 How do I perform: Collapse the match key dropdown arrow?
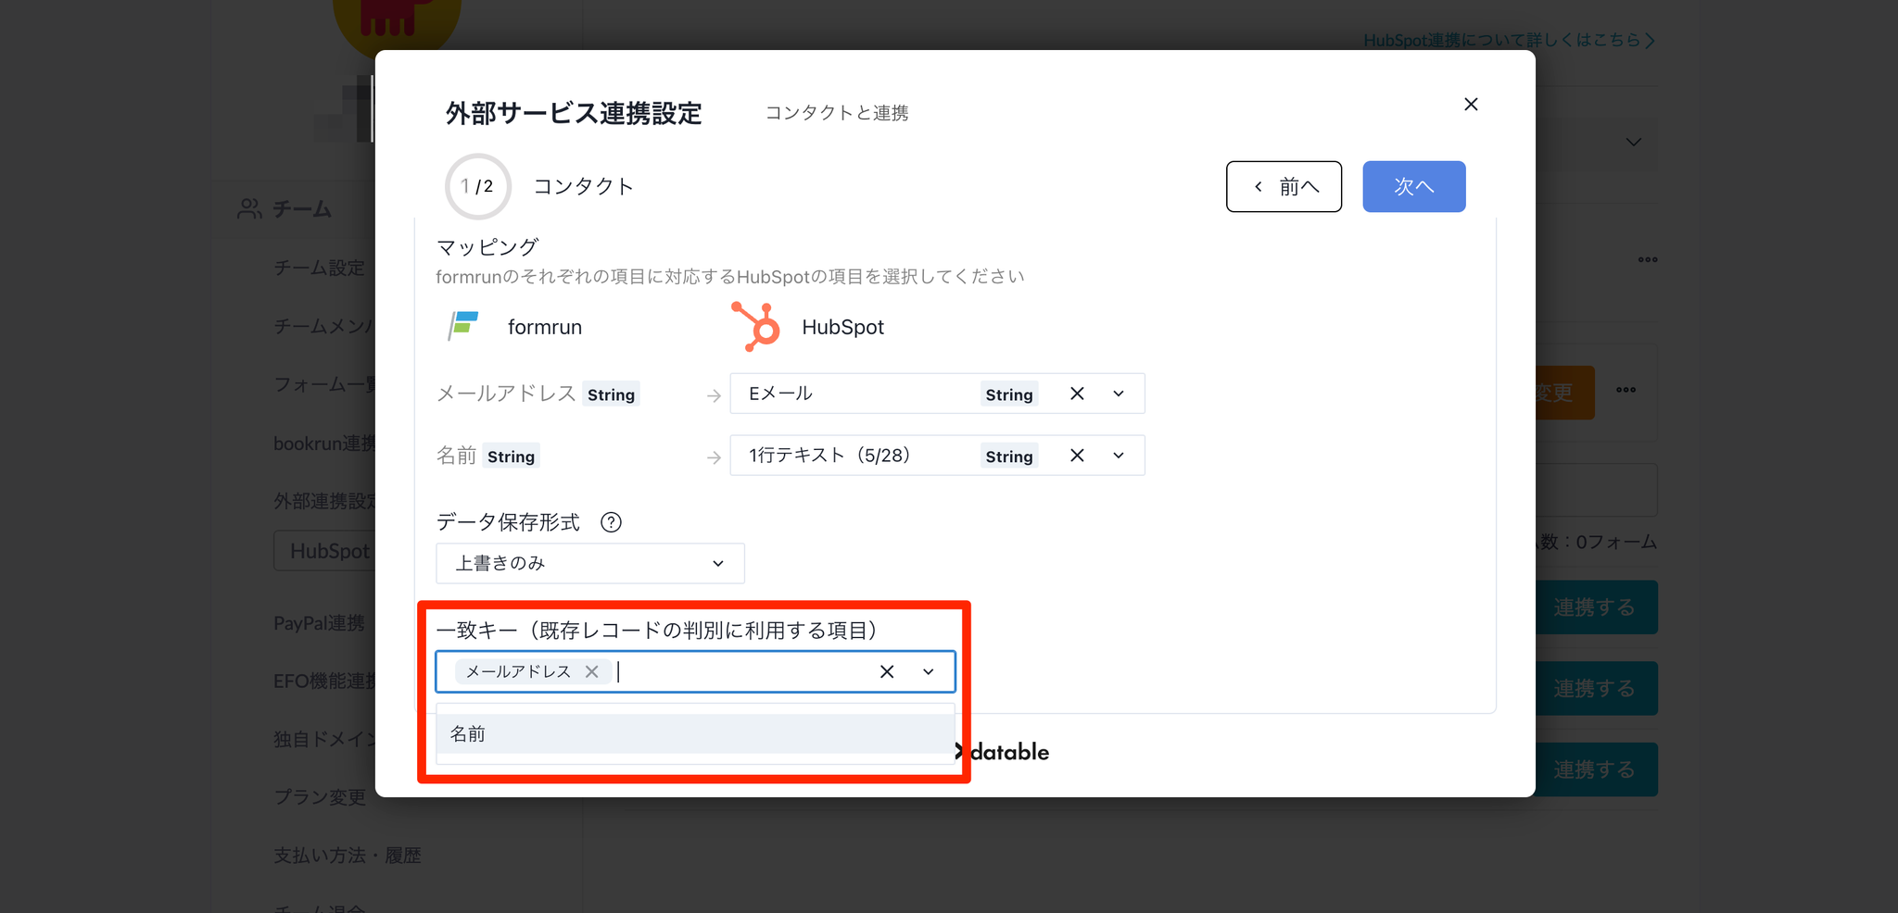tap(929, 671)
